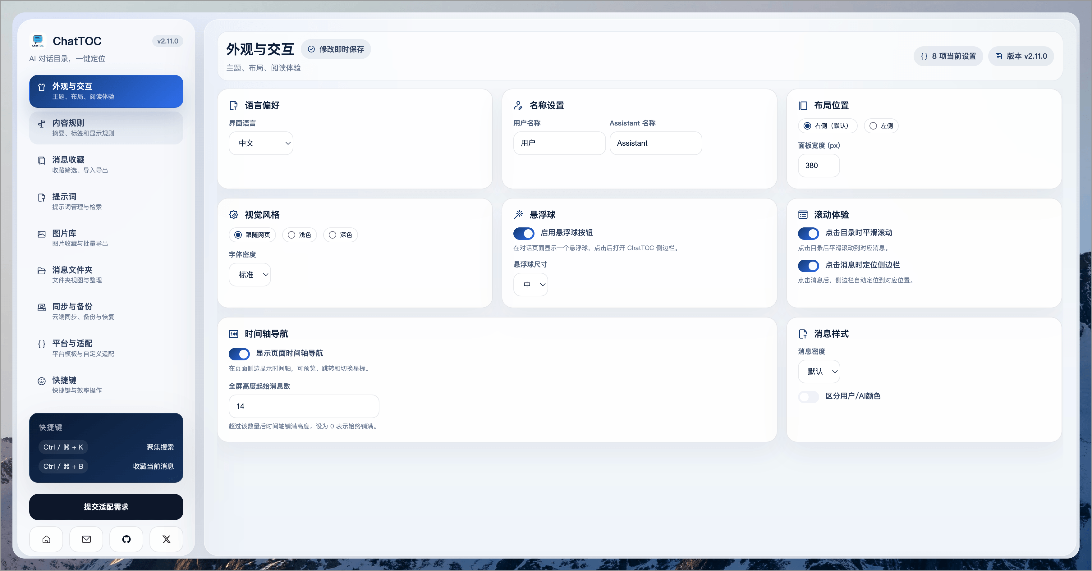1092x571 pixels.
Task: Click the folder icon of 消息文件夹
Action: point(42,271)
